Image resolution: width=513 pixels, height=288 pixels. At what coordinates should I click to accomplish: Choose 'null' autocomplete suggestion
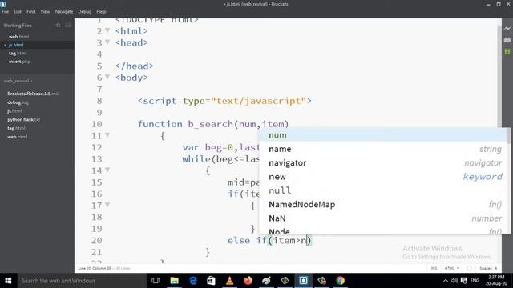pos(383,190)
